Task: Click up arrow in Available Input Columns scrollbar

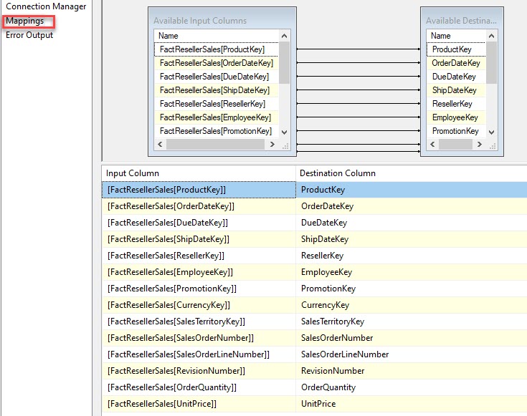Action: tap(284, 36)
